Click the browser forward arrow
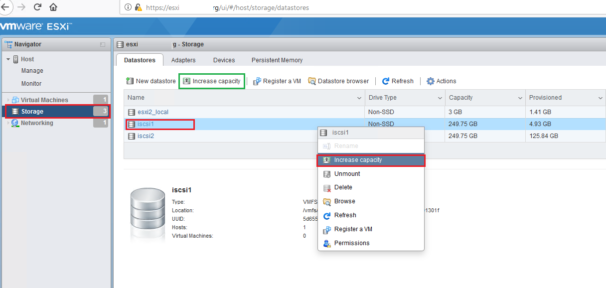Viewport: 606px width, 288px height. click(21, 7)
